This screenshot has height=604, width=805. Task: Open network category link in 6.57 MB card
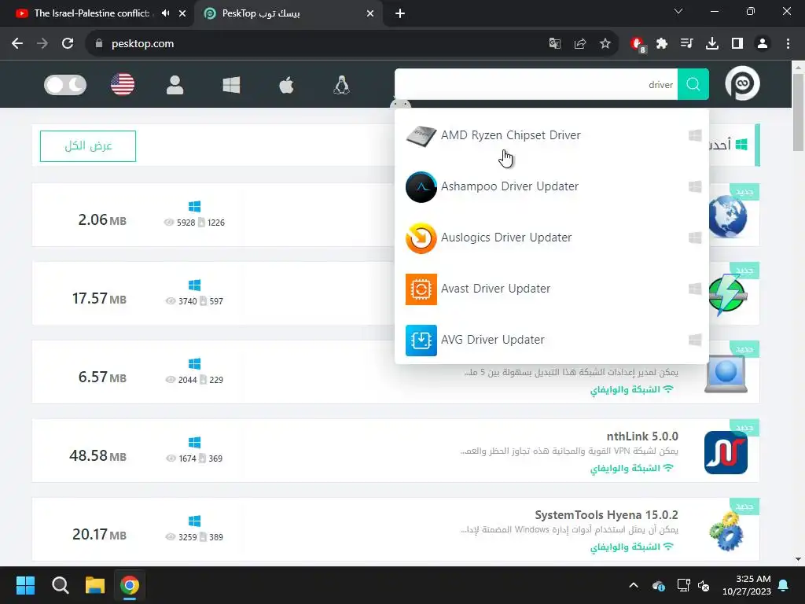point(631,389)
